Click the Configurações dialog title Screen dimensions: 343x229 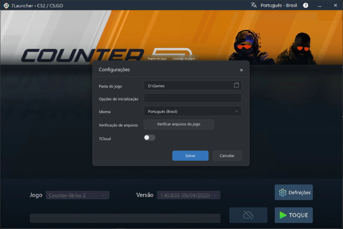[x=114, y=70]
